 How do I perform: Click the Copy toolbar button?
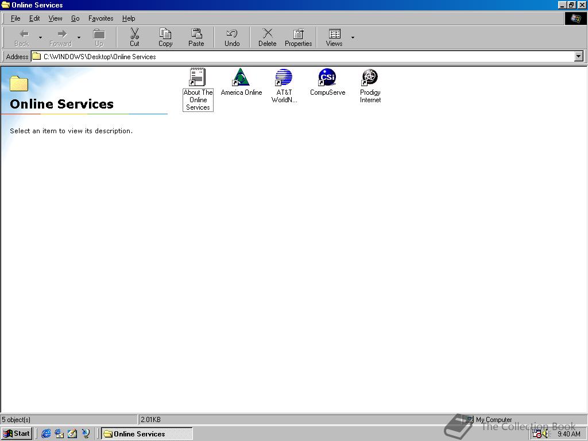point(165,37)
